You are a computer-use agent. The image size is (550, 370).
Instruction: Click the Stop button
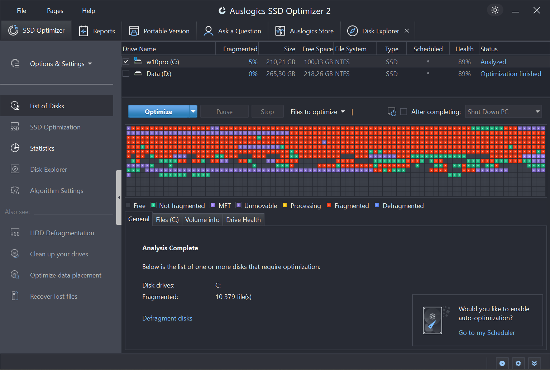coord(267,112)
